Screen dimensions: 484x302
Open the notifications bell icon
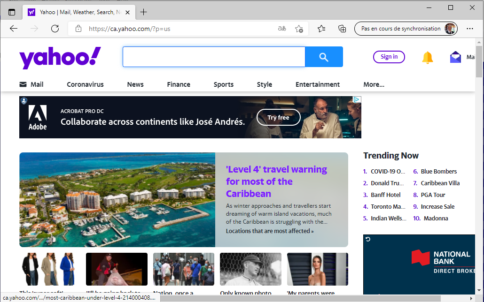click(427, 57)
